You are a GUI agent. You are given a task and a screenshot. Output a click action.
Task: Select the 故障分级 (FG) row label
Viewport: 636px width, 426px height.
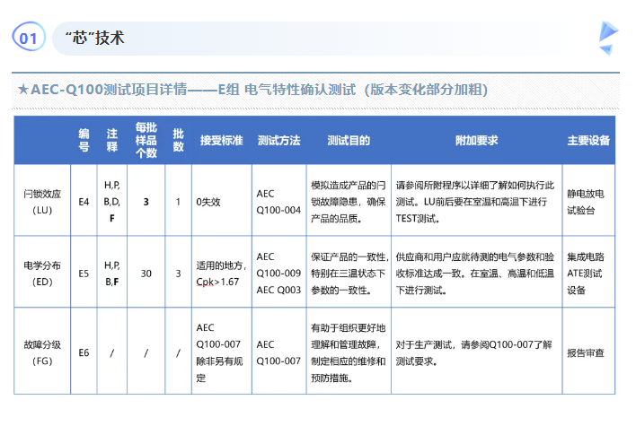pyautogui.click(x=42, y=352)
